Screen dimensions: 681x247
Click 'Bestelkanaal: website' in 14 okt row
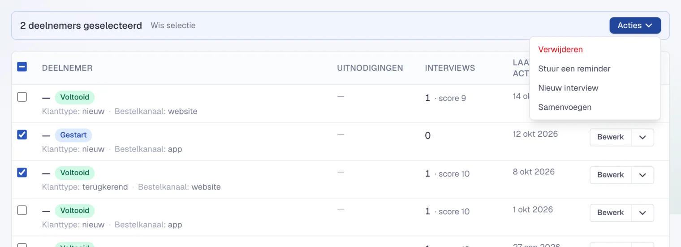coord(156,112)
